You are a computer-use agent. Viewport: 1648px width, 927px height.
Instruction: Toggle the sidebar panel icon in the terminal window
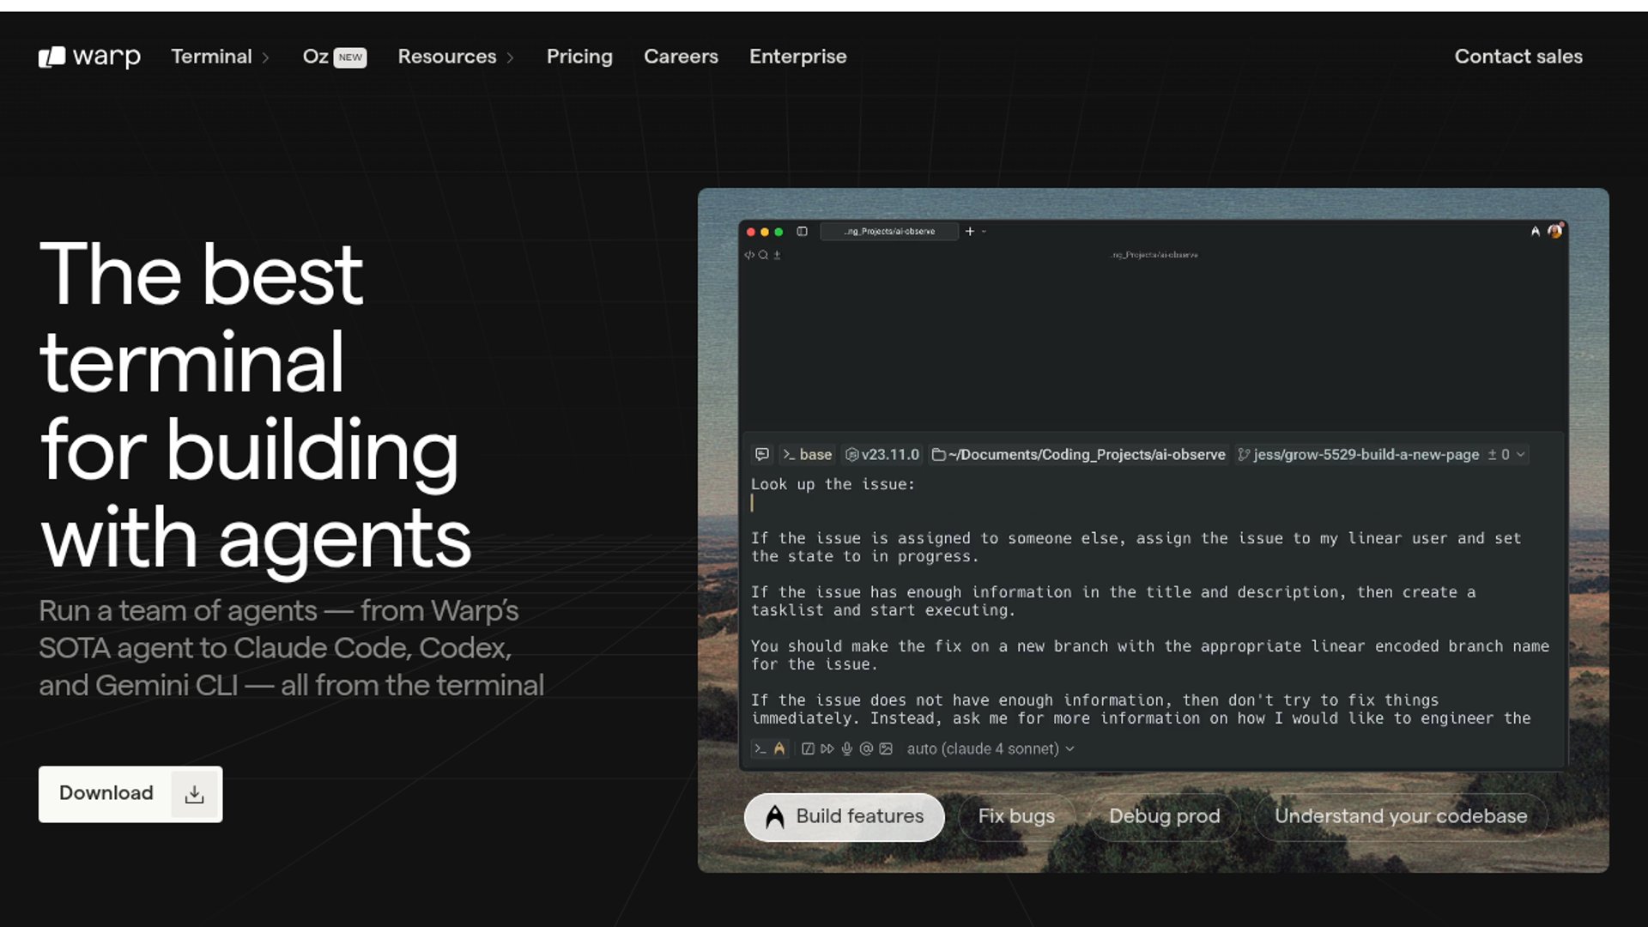[802, 232]
